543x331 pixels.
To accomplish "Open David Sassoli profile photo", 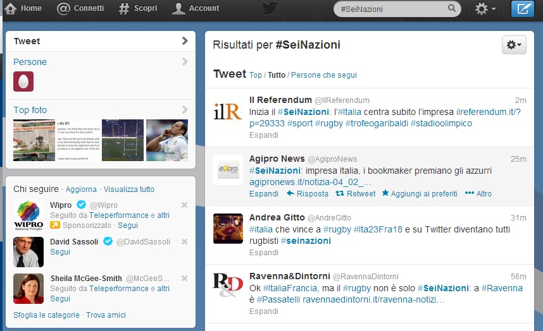I will [x=28, y=252].
